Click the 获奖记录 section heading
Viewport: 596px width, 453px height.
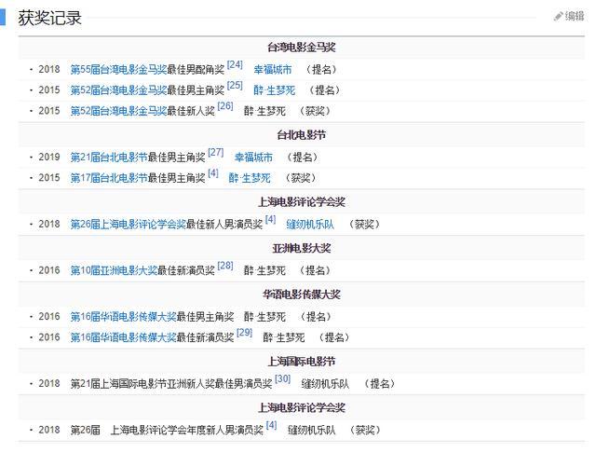tap(49, 18)
